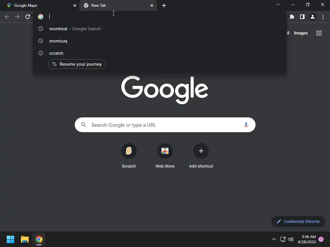Toggle the side panel icon

pos(302,17)
